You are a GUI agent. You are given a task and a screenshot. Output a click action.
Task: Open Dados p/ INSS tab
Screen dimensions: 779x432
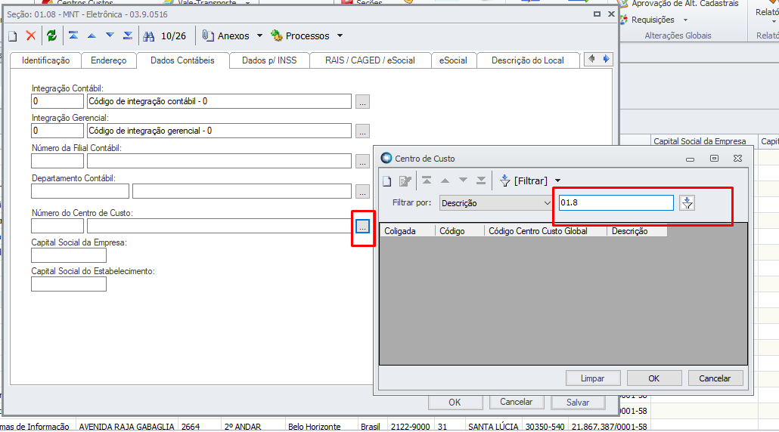[269, 60]
